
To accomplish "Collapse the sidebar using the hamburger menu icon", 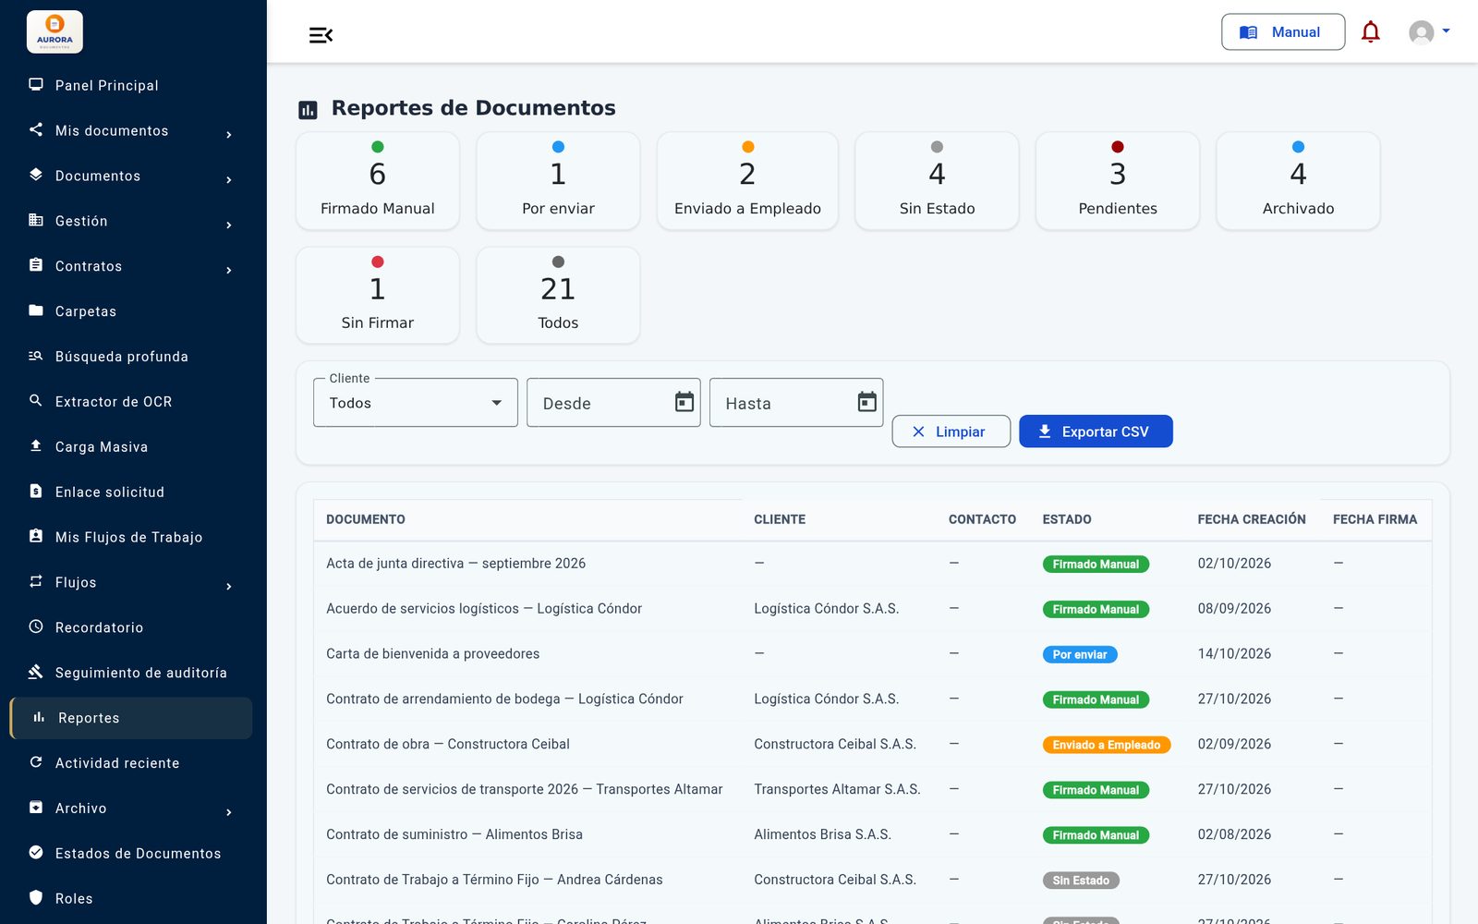I will 321,35.
